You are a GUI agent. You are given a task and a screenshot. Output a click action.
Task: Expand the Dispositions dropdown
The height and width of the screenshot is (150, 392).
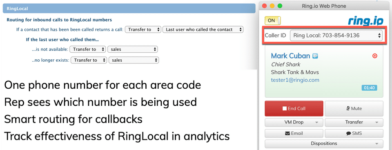324,144
